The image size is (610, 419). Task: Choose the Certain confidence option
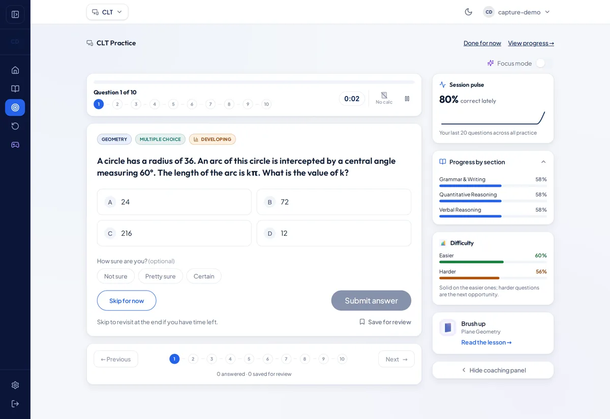pos(204,276)
